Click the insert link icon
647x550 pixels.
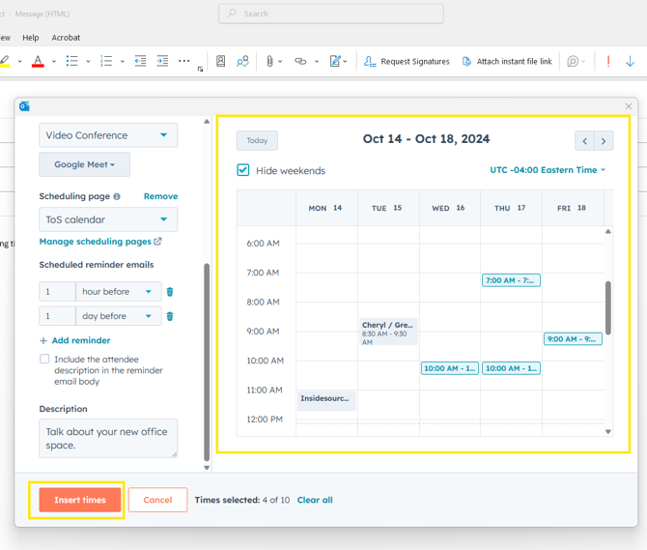pyautogui.click(x=300, y=61)
